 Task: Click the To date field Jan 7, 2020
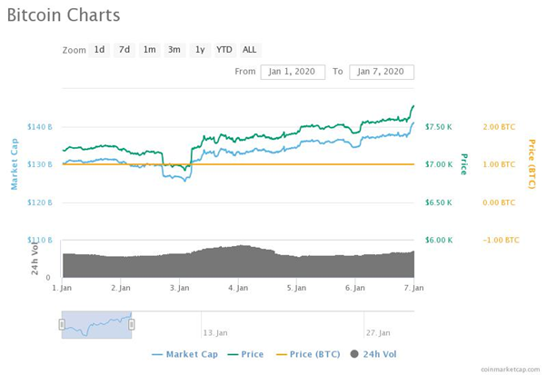pos(382,72)
